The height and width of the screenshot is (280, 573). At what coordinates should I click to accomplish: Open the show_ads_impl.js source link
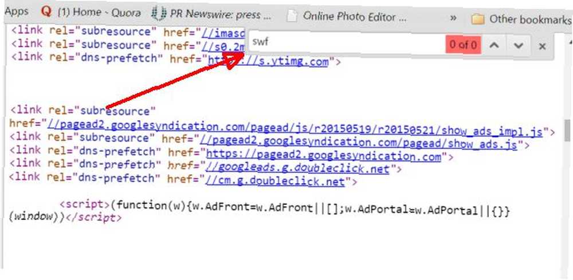pos(295,129)
